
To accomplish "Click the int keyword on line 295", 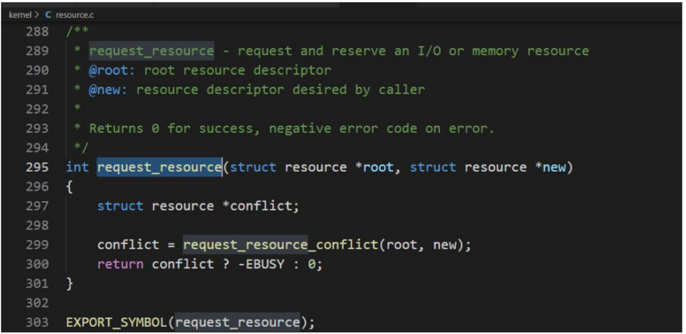I will (x=78, y=168).
